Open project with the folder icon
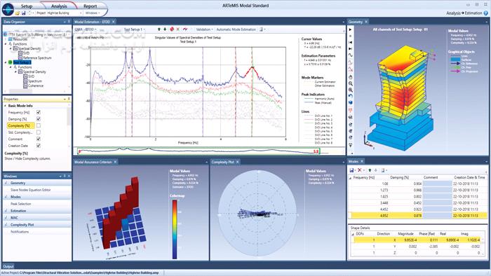The width and height of the screenshot is (491, 276). click(x=18, y=13)
